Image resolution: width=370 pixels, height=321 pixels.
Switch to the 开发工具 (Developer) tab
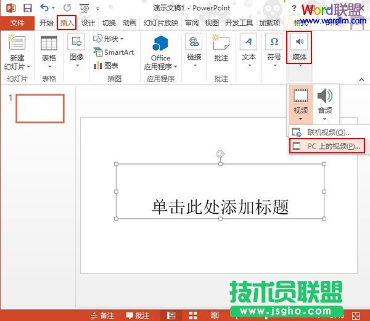pyautogui.click(x=239, y=23)
